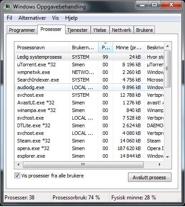This screenshot has height=207, width=185.
Task: Click the vertical scrollbar up arrow
Action: [x=167, y=46]
